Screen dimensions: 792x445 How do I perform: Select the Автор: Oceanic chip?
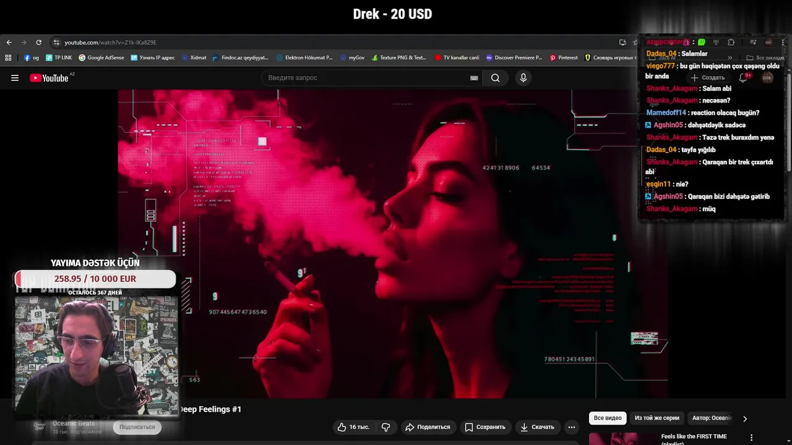coord(712,418)
